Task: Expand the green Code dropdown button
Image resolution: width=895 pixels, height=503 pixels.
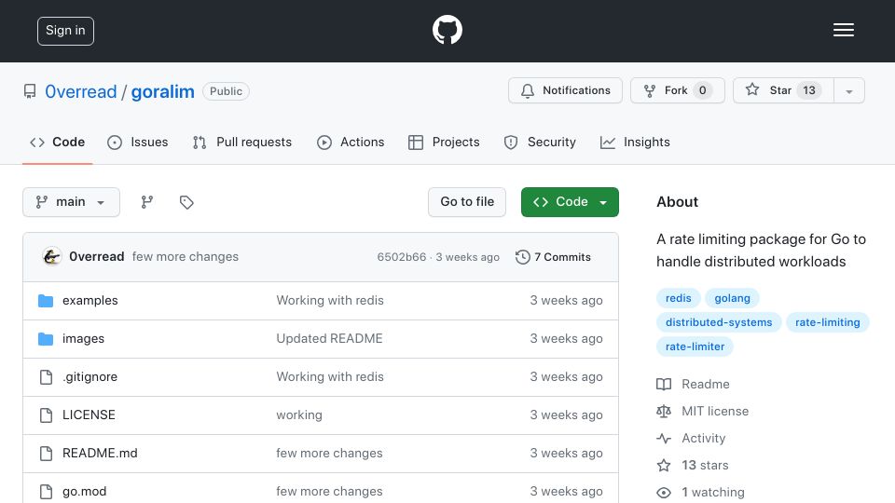Action: point(570,202)
